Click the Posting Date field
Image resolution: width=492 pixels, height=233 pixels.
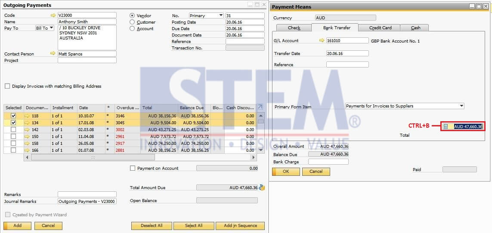245,22
